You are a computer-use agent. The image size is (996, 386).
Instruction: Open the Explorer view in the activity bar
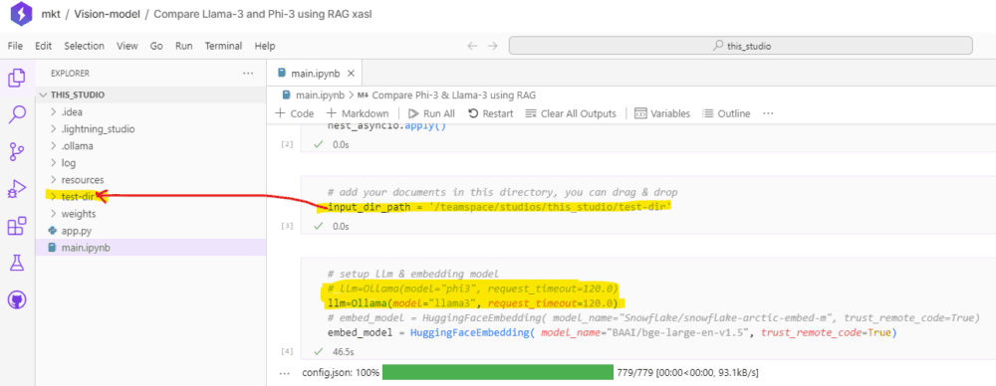coord(17,79)
